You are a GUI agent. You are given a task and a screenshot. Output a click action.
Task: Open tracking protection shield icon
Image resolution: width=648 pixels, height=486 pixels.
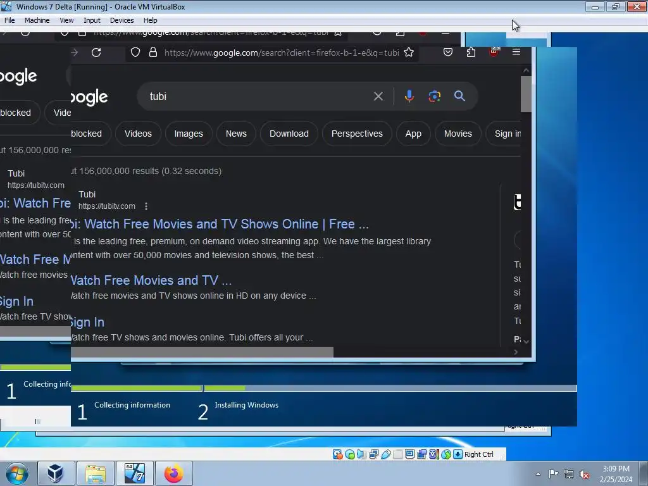coord(135,52)
